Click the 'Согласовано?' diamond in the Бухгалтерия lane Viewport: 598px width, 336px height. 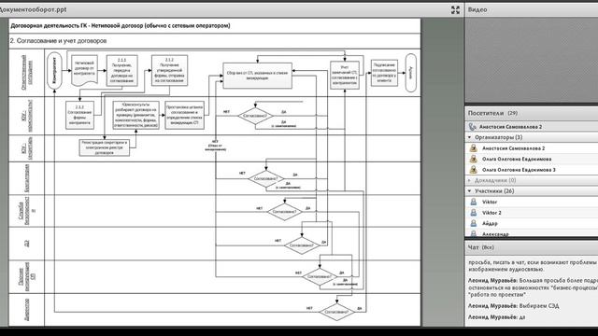[x=265, y=178]
